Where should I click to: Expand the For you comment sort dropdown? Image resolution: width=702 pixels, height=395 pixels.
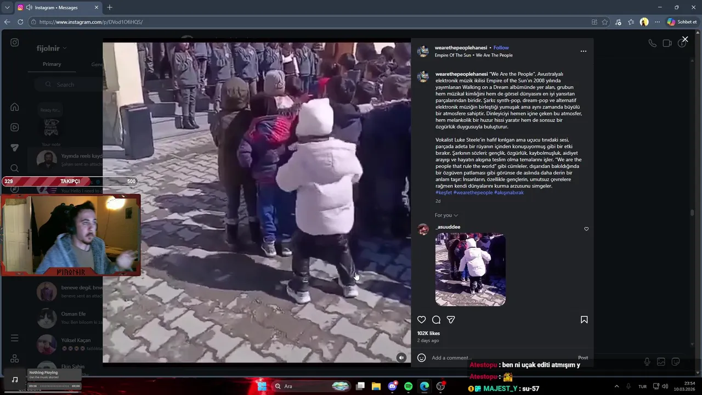tap(446, 215)
